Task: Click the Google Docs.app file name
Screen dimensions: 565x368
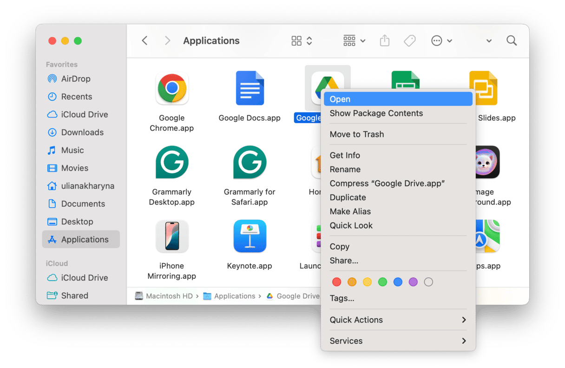Action: click(250, 118)
